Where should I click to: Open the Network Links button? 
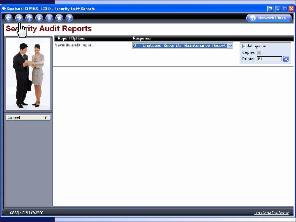pyautogui.click(x=269, y=18)
